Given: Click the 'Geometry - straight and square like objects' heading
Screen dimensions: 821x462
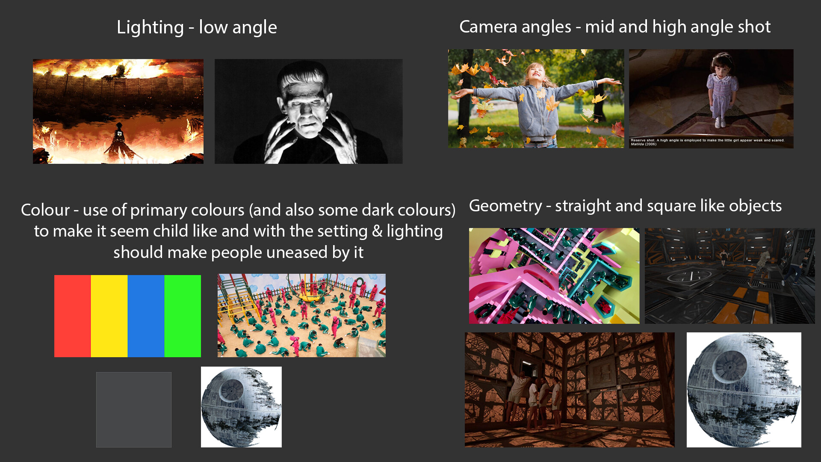Looking at the screenshot, I should click(x=626, y=206).
